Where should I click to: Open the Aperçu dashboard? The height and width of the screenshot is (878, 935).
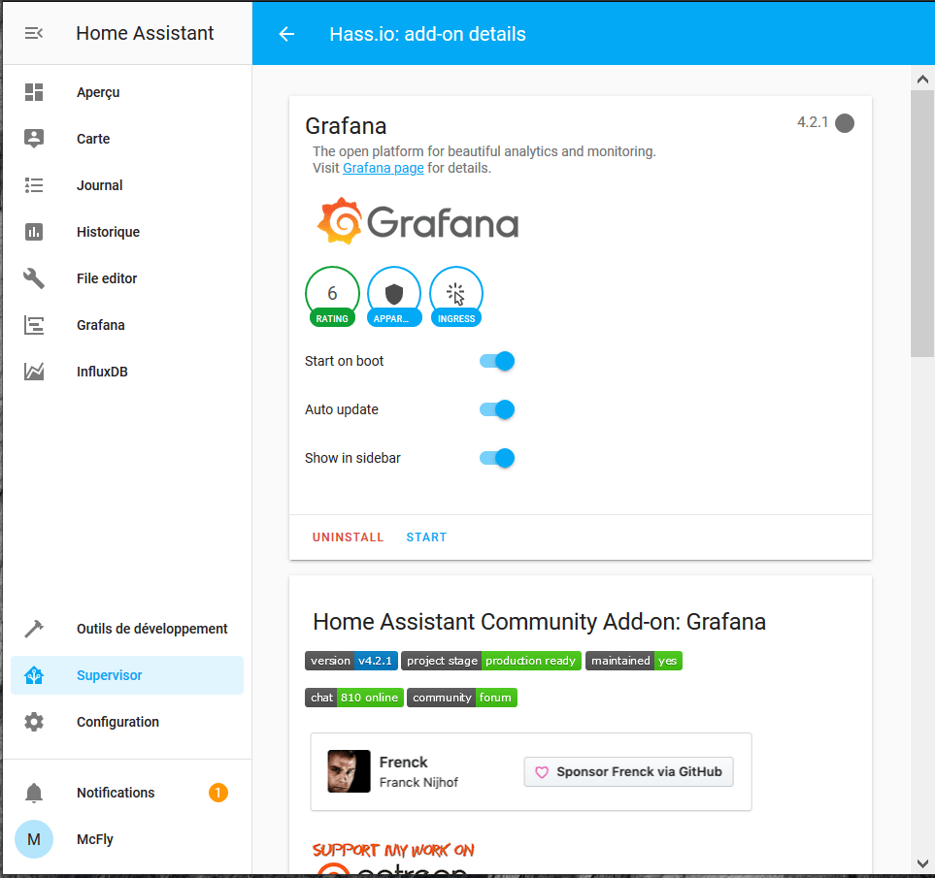[x=98, y=92]
